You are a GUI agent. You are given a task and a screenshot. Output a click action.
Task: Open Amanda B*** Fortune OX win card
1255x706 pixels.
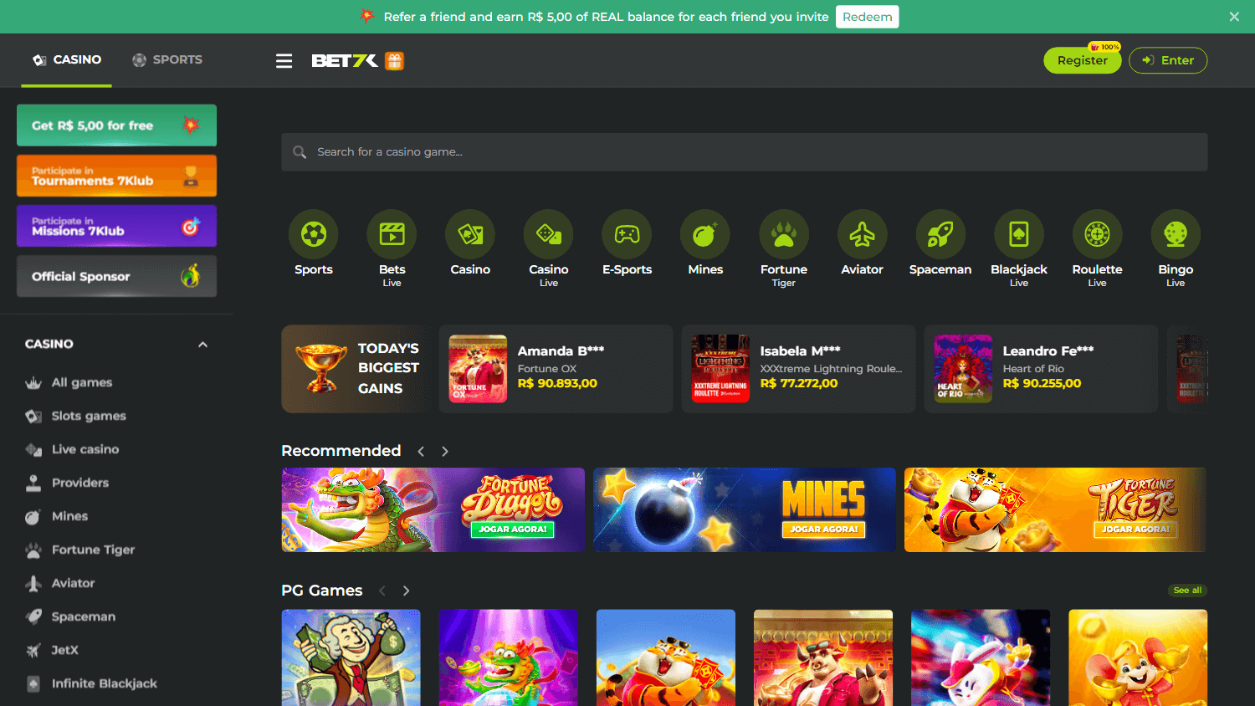556,369
